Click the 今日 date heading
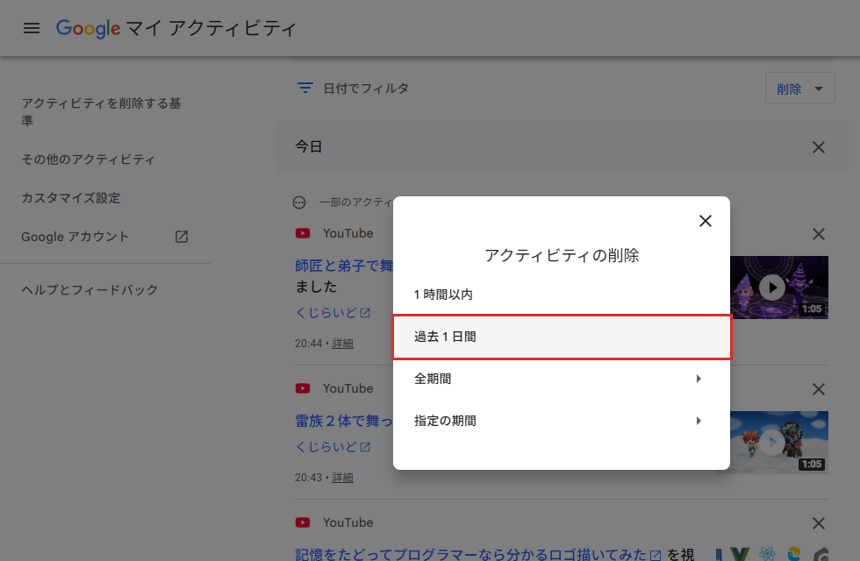The width and height of the screenshot is (860, 561). tap(309, 147)
